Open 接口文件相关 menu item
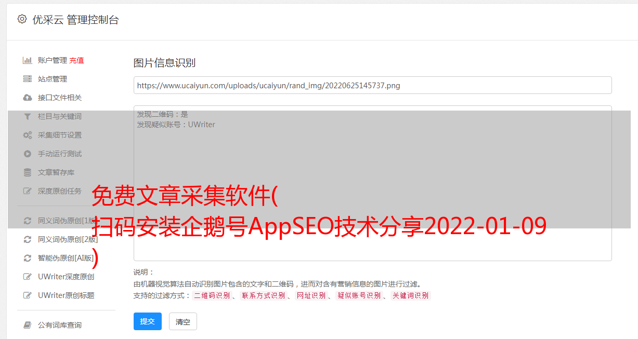This screenshot has height=339, width=638. [60, 98]
